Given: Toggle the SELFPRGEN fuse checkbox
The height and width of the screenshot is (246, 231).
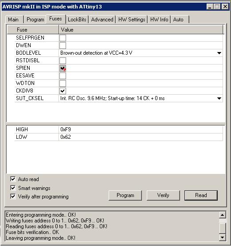Looking at the screenshot, I should pyautogui.click(x=63, y=38).
